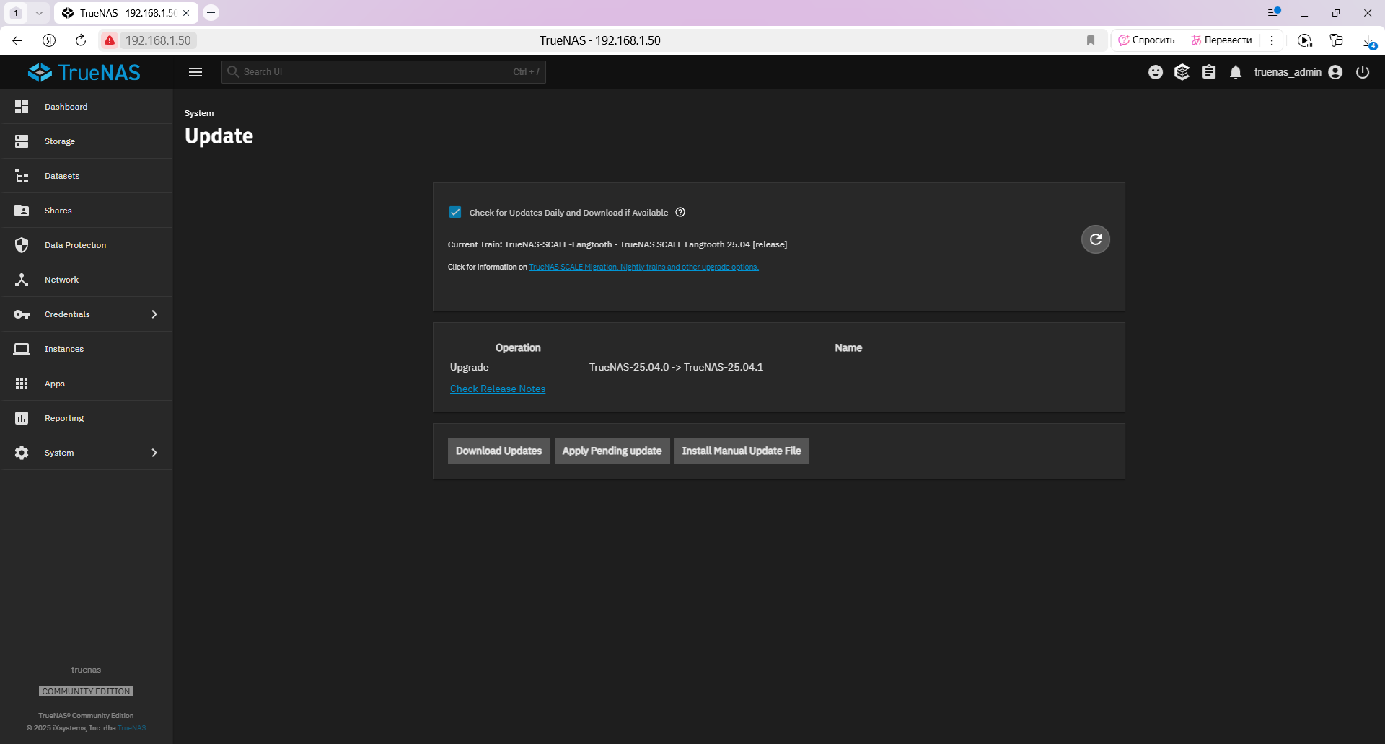
Task: Open TrueNAS SCALE Migration info link
Action: click(643, 267)
